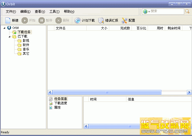This screenshot has width=192, height=136.
Task: Click the 剩余时间 column header
Action: click(x=173, y=28)
